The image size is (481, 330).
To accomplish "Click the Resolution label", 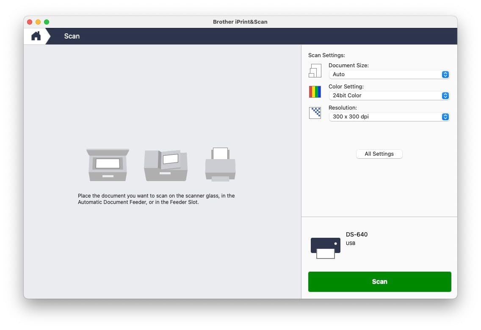I will (343, 107).
